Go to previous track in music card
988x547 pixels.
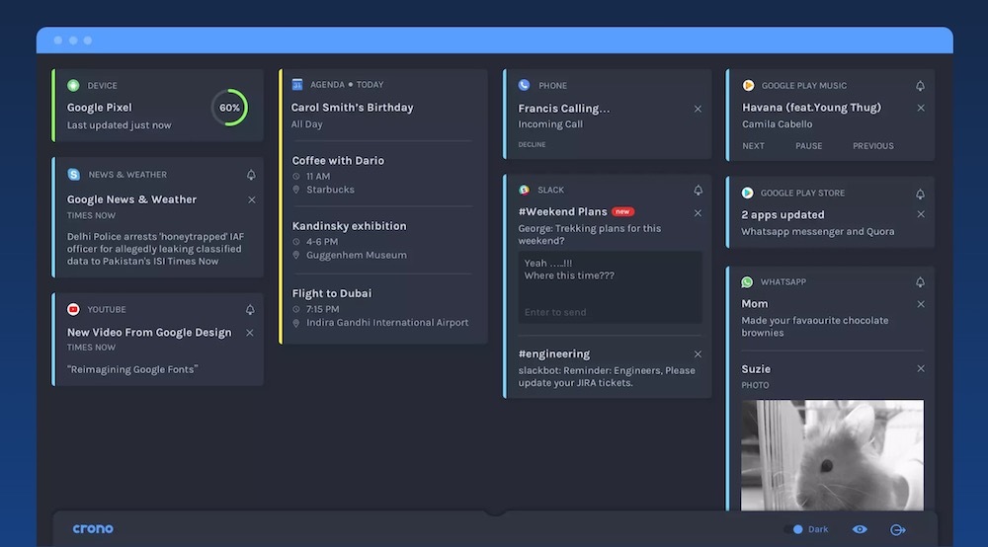[x=872, y=146]
